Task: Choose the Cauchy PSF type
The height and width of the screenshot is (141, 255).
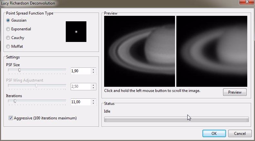Action: pos(8,38)
